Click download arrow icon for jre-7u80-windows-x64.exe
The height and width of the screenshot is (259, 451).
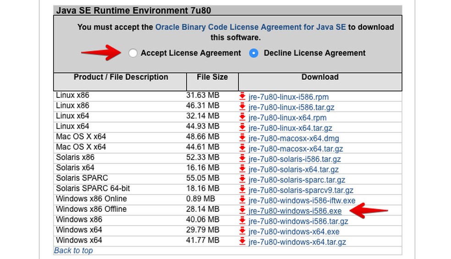[242, 232]
